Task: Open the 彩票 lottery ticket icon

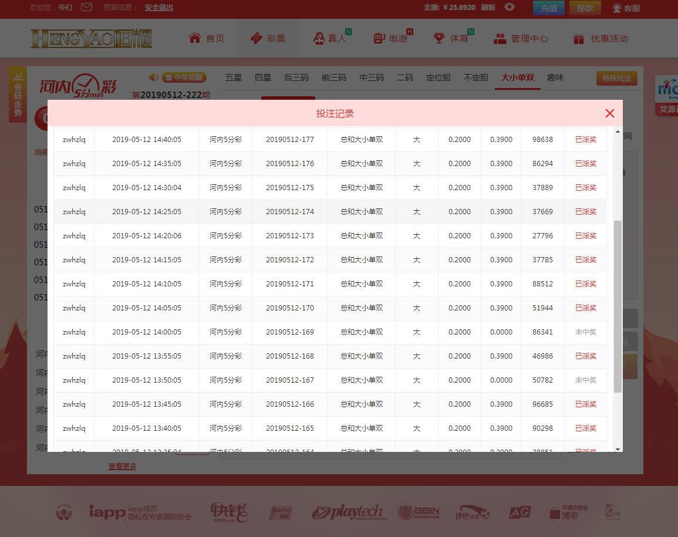Action: (256, 38)
